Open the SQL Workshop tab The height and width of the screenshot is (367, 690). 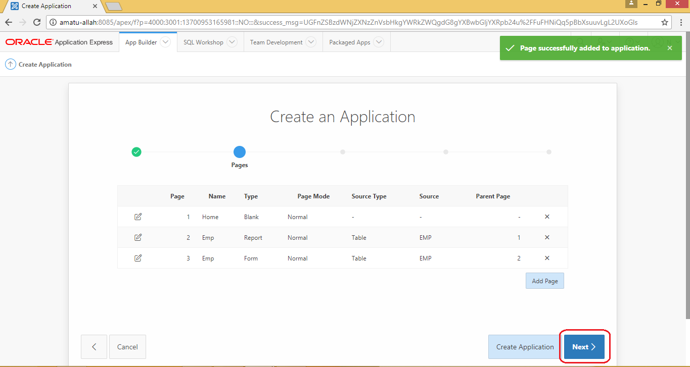(x=204, y=42)
